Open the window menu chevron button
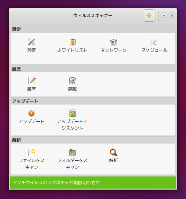 point(164,15)
